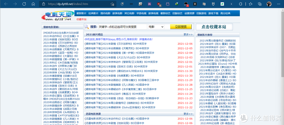Add this page to favorites star icon
Viewport: 284px width, 125px height.
(112, 4)
